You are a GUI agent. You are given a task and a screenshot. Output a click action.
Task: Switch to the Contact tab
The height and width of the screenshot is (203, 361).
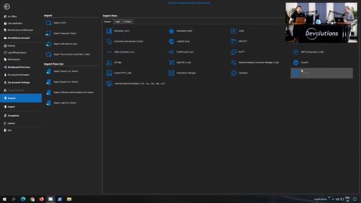click(x=127, y=21)
